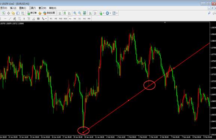
Task: Expand the arrows tool dropdown
Action: tap(46, 19)
